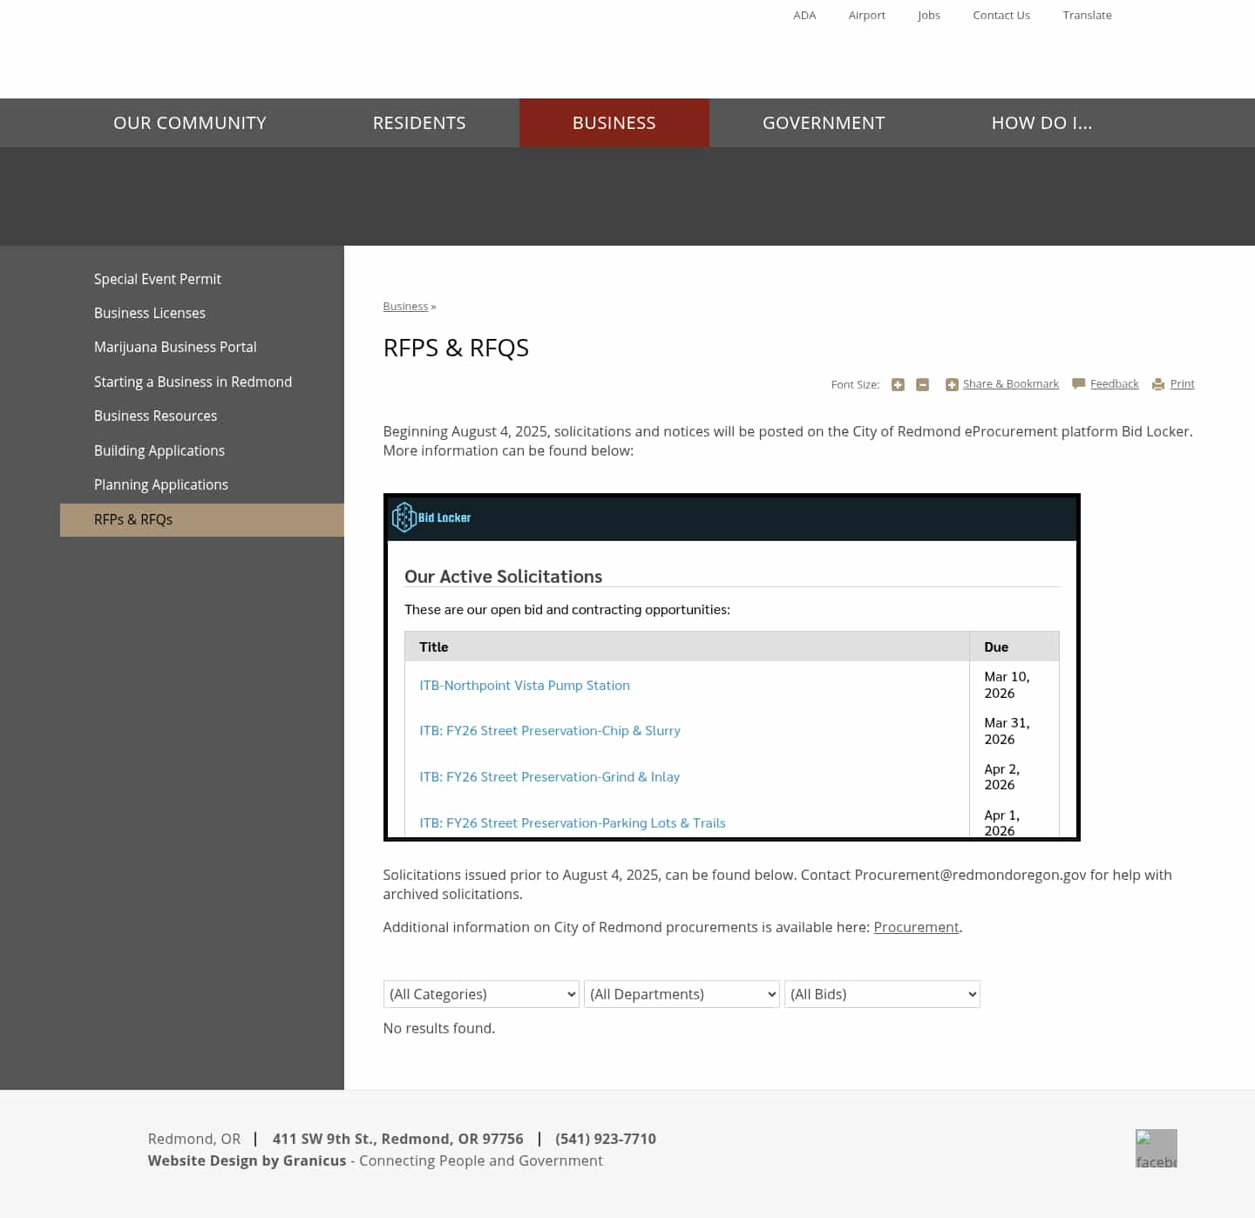Print this page using the printer icon
Image resolution: width=1255 pixels, height=1218 pixels.
tap(1157, 383)
